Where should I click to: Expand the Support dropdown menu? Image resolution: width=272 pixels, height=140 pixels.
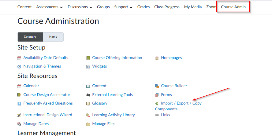click(123, 7)
